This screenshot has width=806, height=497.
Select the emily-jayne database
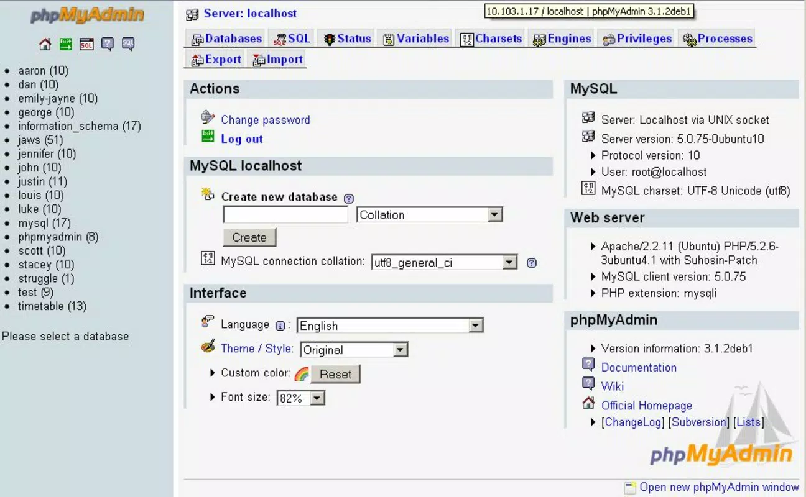pyautogui.click(x=58, y=98)
